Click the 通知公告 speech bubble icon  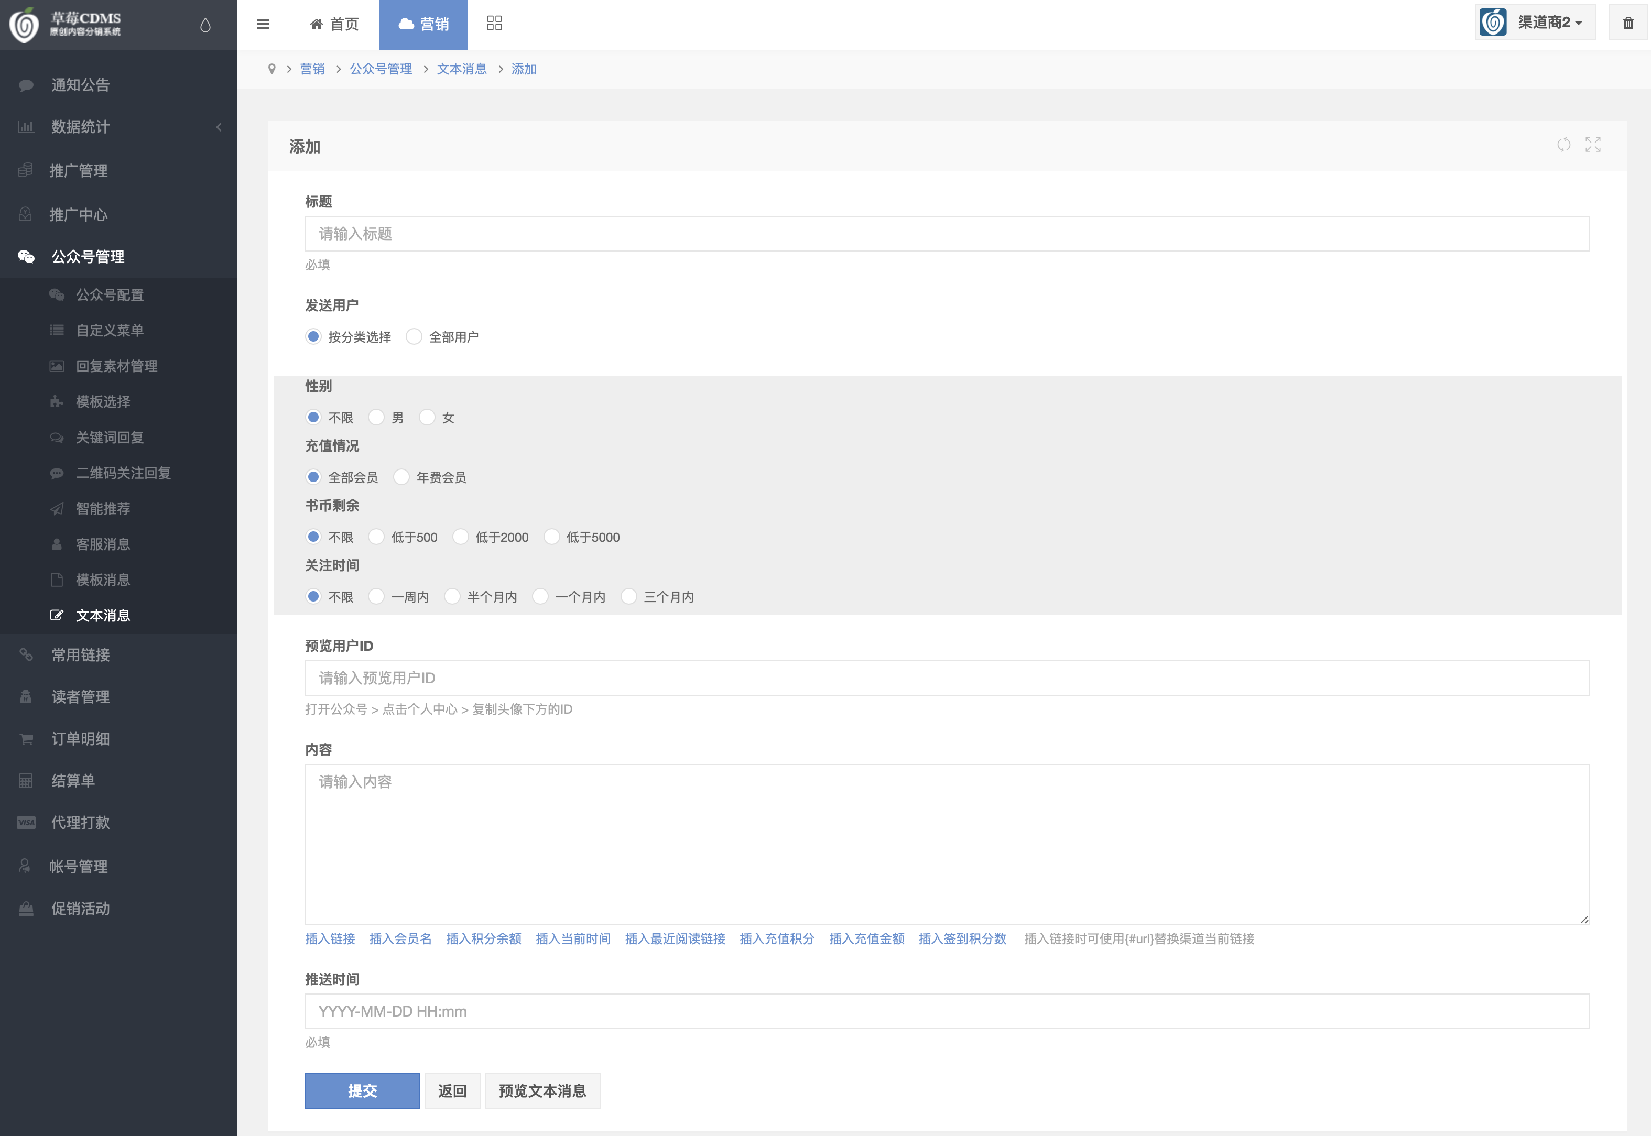pyautogui.click(x=26, y=85)
